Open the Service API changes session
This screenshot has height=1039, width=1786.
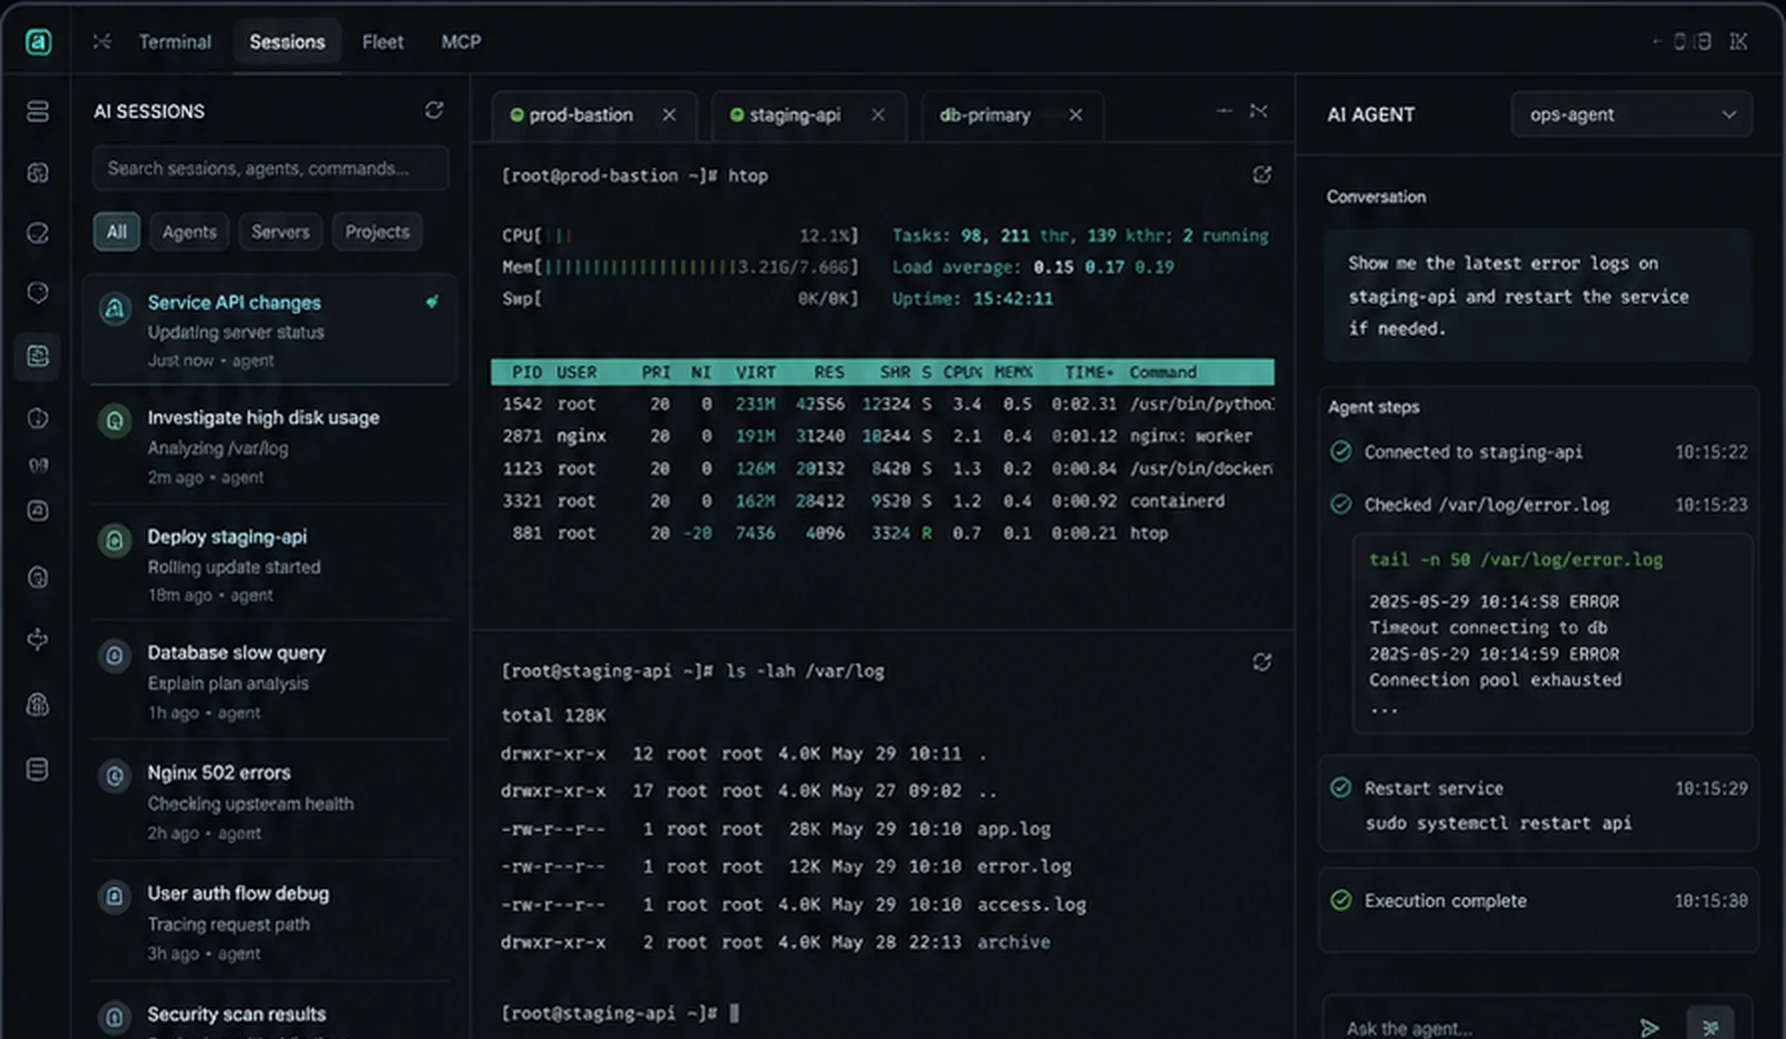271,330
